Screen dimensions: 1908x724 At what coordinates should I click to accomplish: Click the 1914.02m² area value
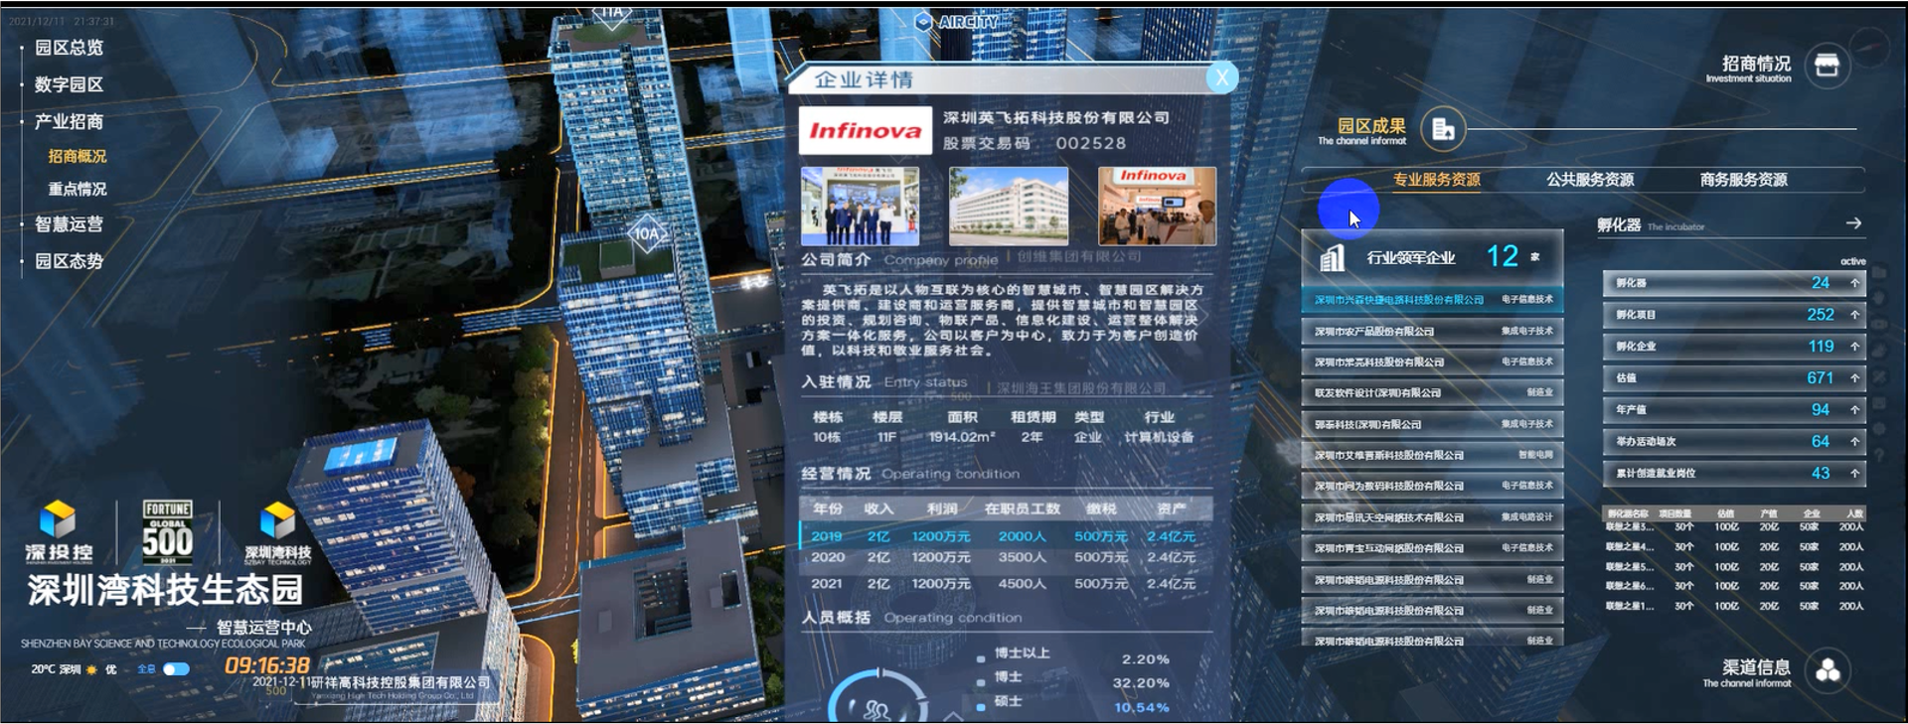click(961, 437)
